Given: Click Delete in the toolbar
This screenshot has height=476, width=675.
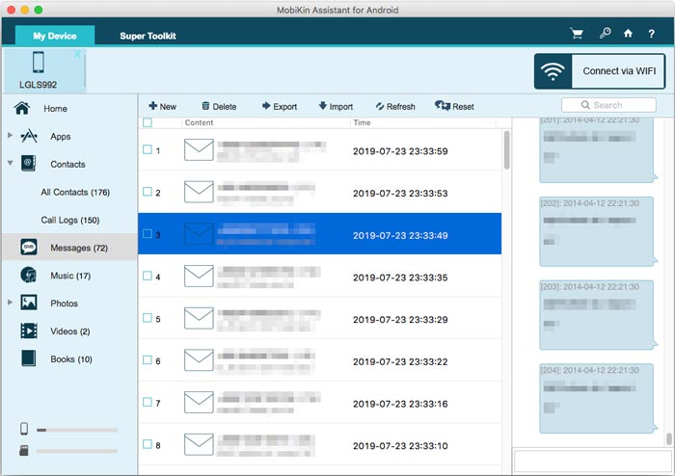Looking at the screenshot, I should point(219,106).
